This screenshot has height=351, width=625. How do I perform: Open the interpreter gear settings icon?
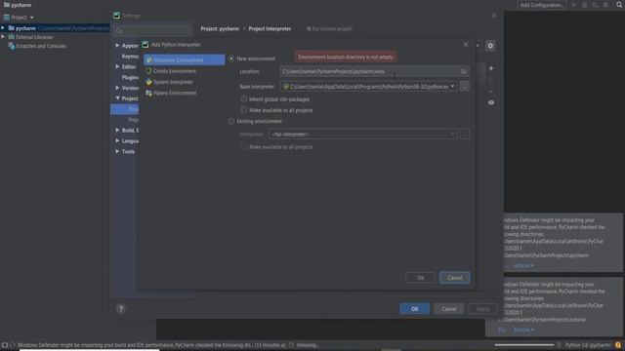(x=490, y=46)
